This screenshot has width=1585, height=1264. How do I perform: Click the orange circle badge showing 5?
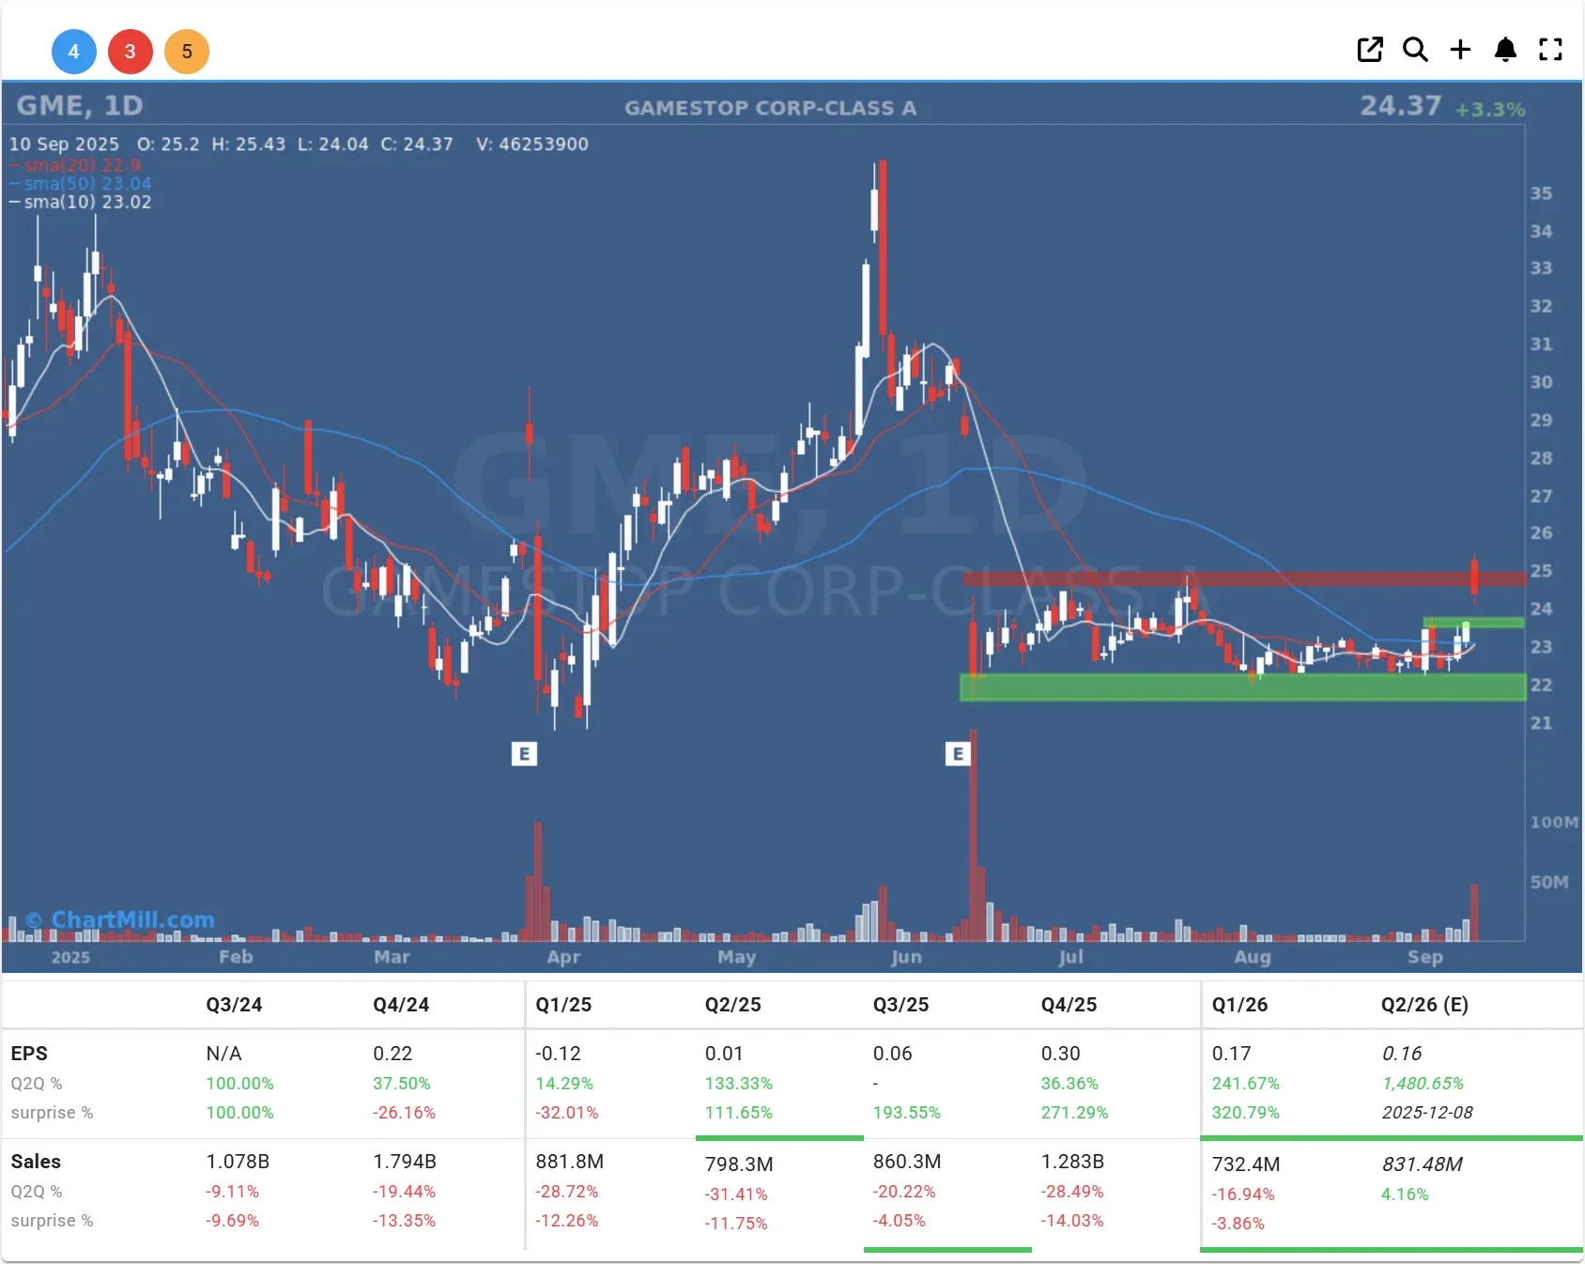point(187,52)
